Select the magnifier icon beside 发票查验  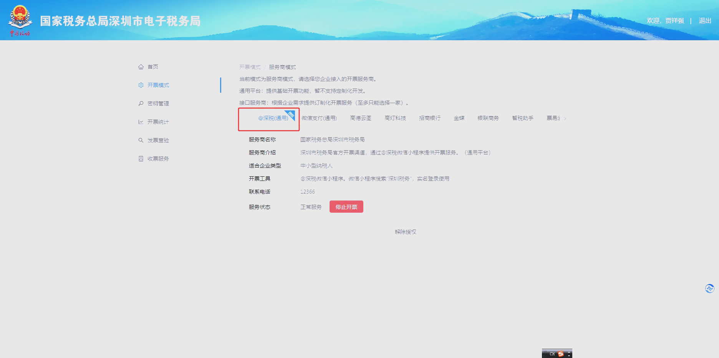tap(141, 140)
